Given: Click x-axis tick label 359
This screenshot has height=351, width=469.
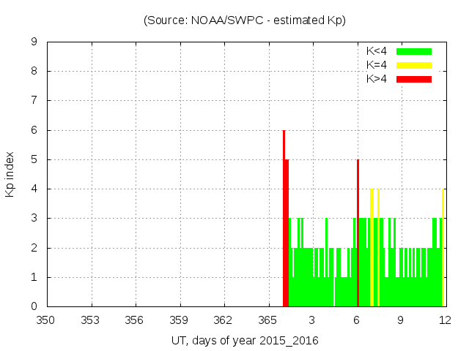Looking at the screenshot, I should 180,320.
